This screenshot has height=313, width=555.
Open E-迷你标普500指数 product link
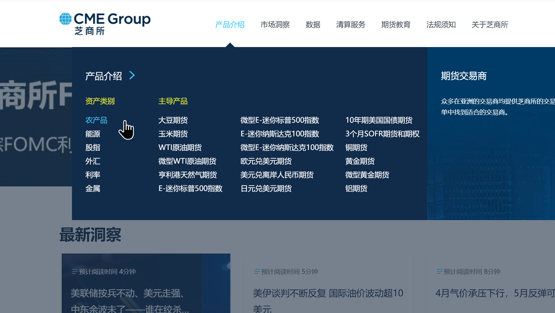pyautogui.click(x=190, y=189)
